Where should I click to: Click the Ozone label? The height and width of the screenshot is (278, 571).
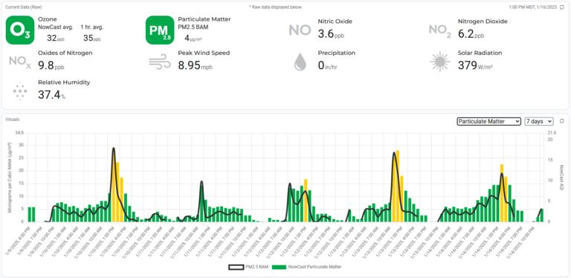(48, 19)
